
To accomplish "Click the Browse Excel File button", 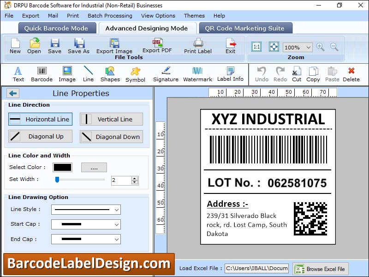I will pos(320,268).
